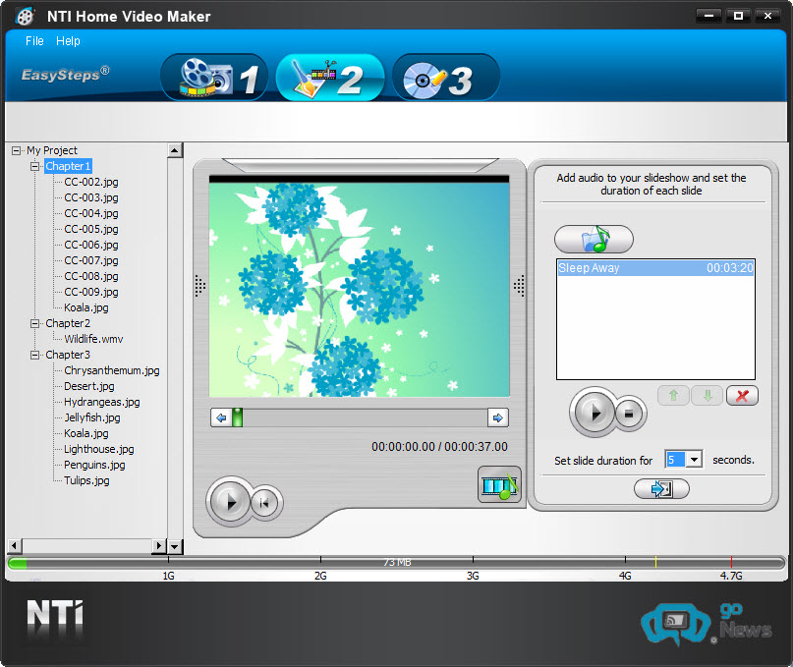The height and width of the screenshot is (667, 793).
Task: Click the filmstrip with music note icon
Action: (499, 484)
